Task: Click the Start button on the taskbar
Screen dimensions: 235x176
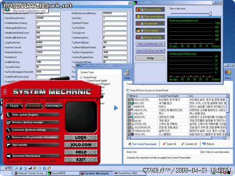Action: 6,168
